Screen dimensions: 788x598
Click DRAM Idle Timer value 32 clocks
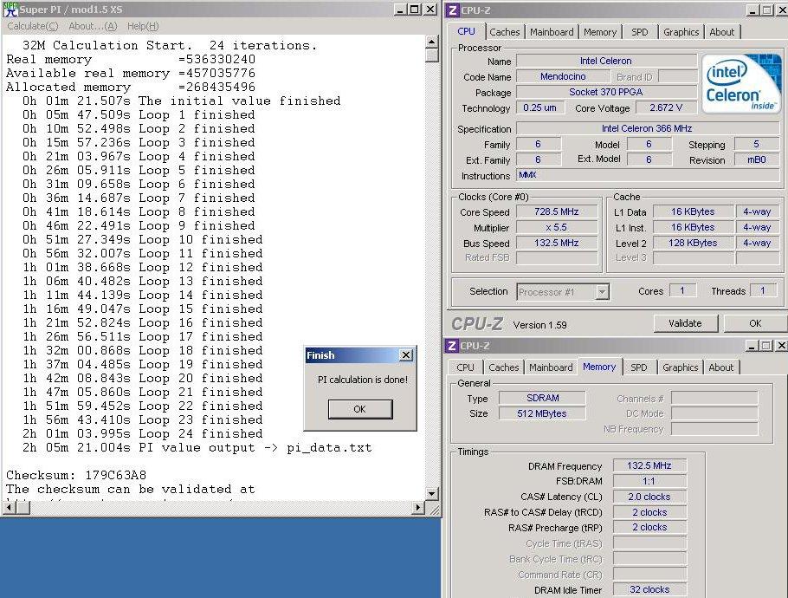tap(649, 589)
